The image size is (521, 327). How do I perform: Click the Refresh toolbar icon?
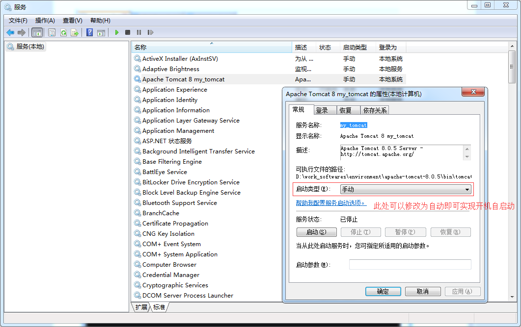point(63,32)
